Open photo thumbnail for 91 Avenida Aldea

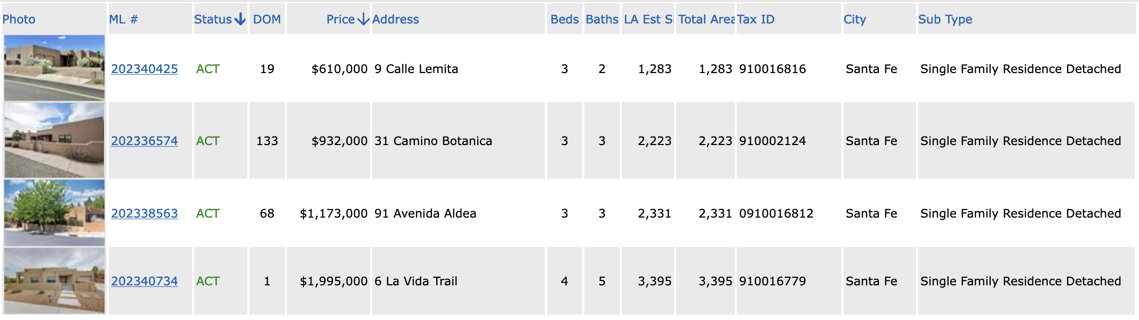54,213
